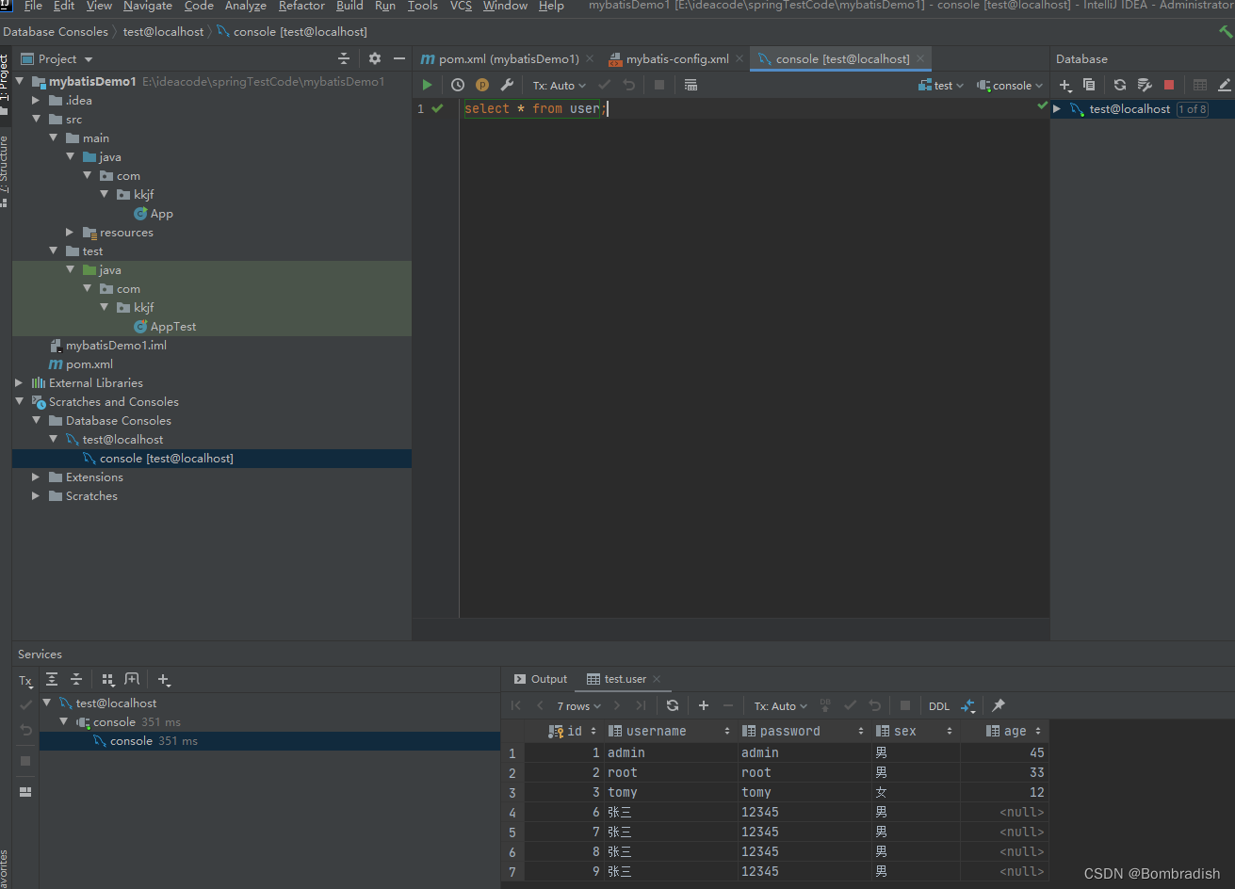Duplicate data source in Database panel
1235x889 pixels.
(x=1089, y=85)
